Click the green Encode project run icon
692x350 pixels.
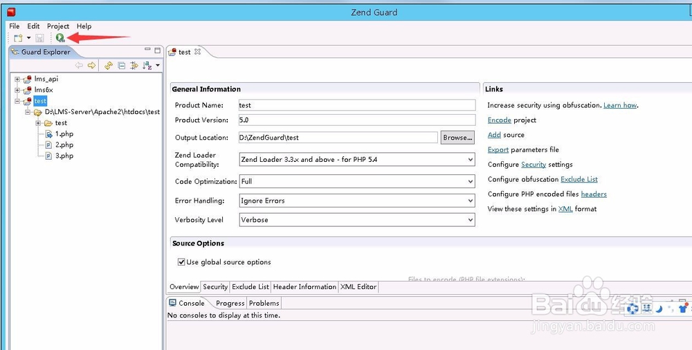click(60, 38)
